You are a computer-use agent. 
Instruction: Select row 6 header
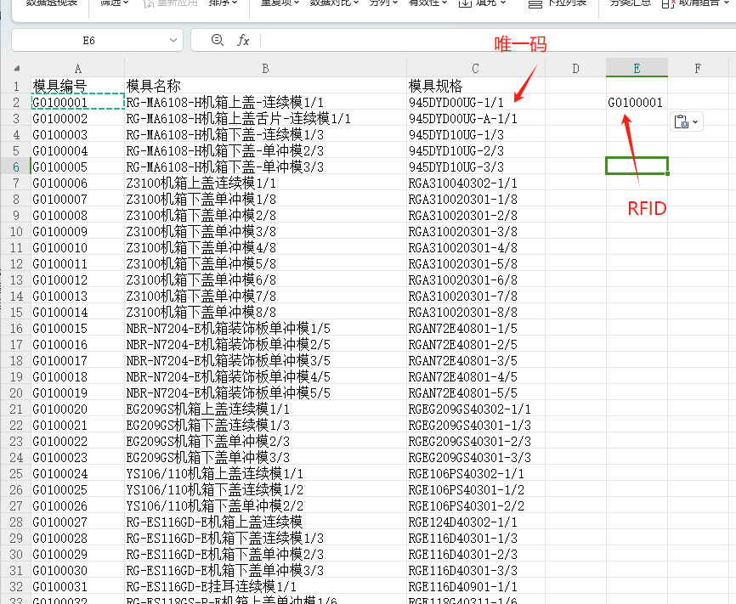coord(15,167)
